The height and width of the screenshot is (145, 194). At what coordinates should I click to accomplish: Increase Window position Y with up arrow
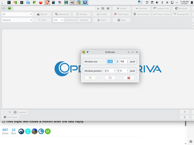[128, 70]
